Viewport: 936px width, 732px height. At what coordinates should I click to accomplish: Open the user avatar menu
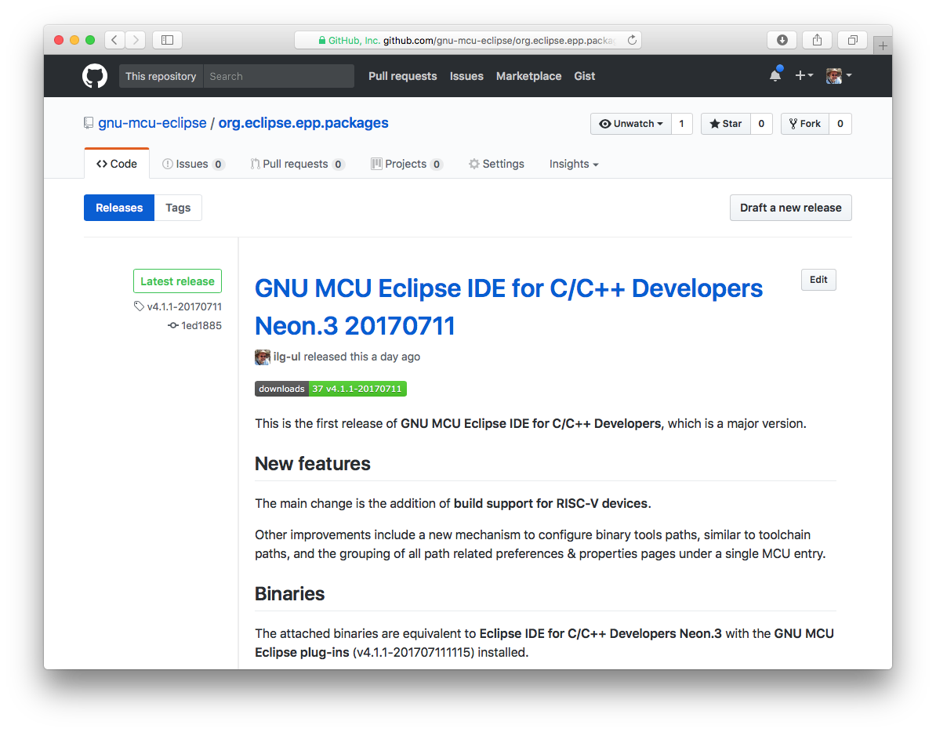[839, 76]
